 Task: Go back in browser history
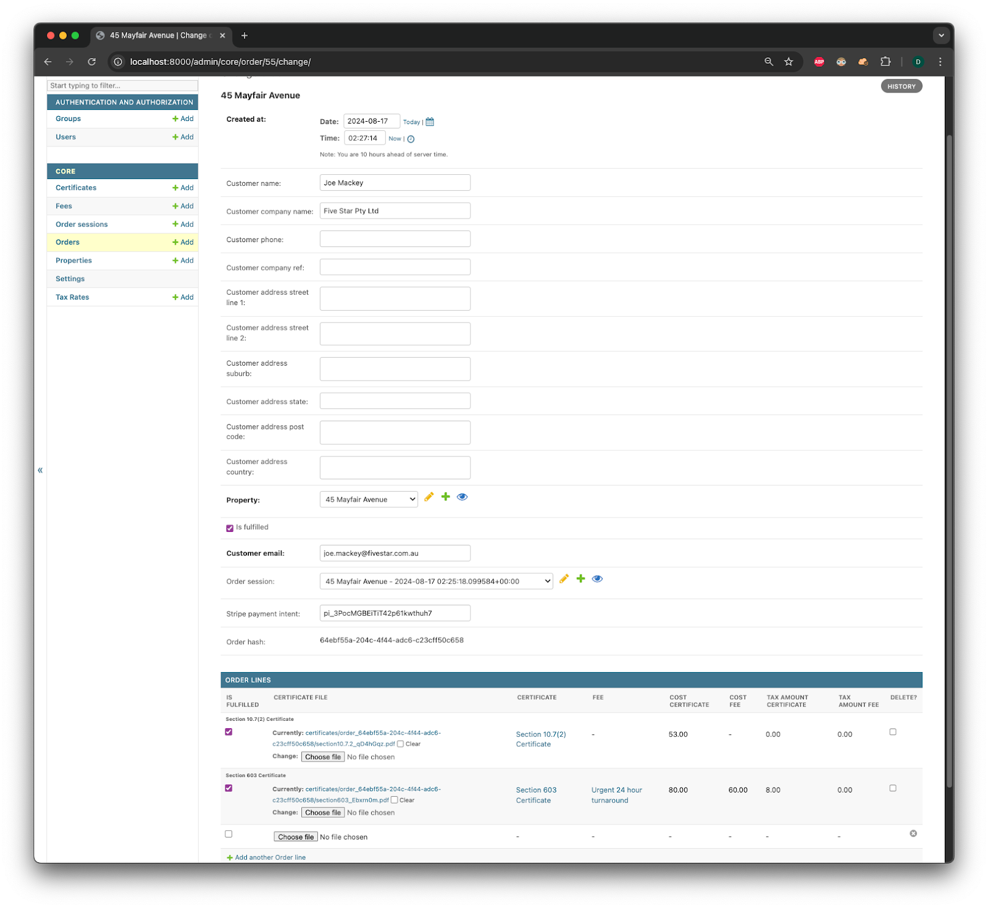48,62
